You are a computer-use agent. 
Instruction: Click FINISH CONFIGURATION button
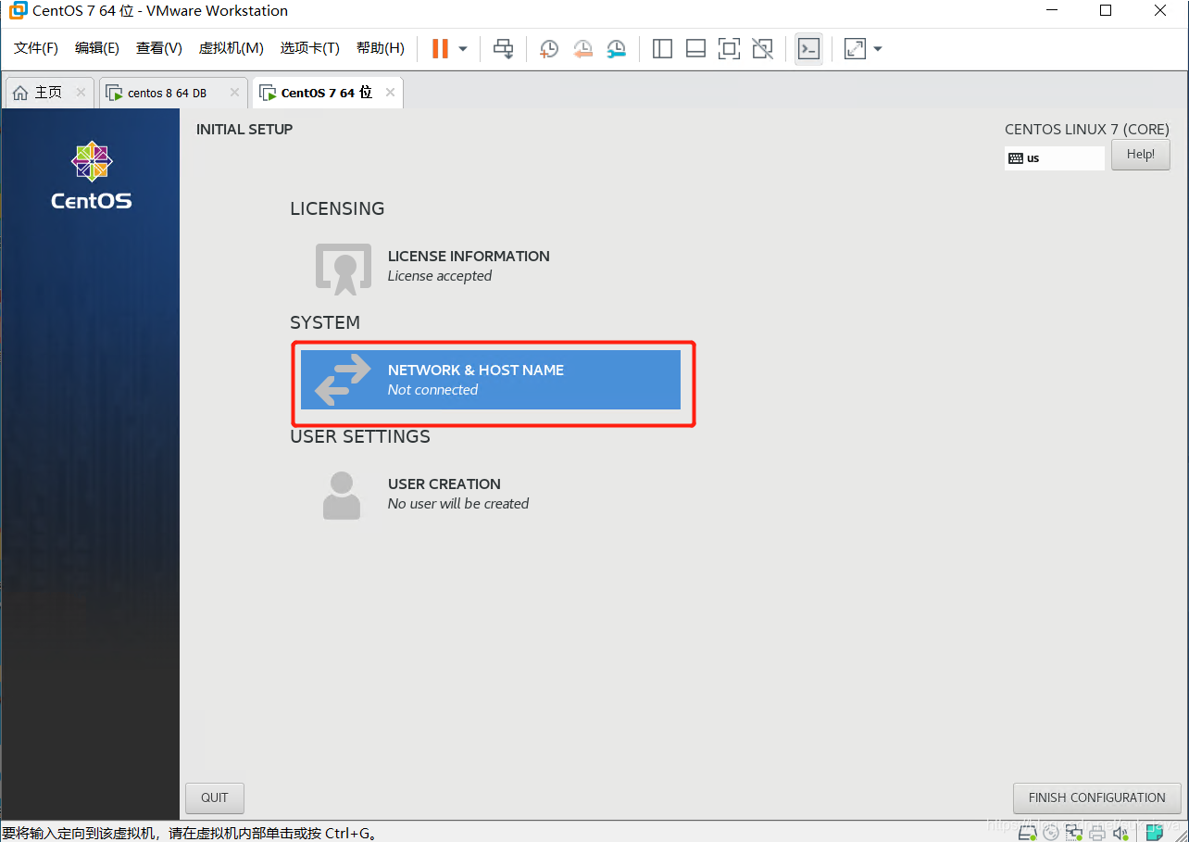coord(1097,798)
